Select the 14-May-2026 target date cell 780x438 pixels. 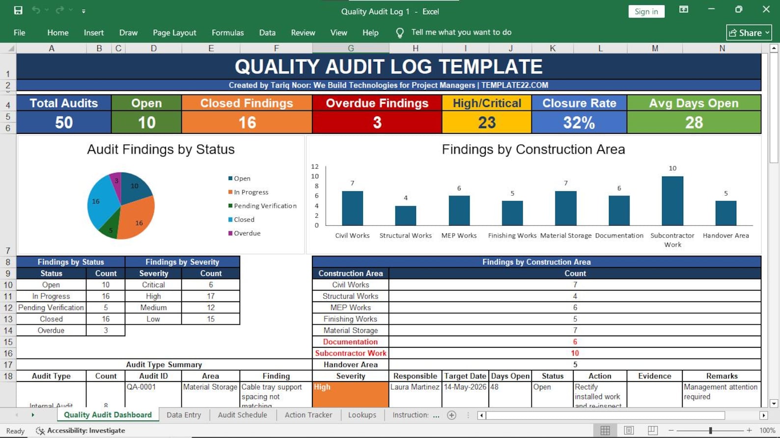coord(465,394)
